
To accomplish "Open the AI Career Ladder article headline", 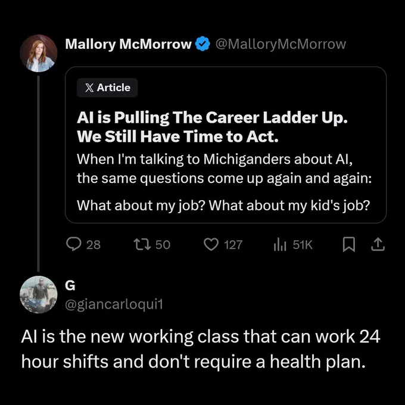I will pos(212,127).
